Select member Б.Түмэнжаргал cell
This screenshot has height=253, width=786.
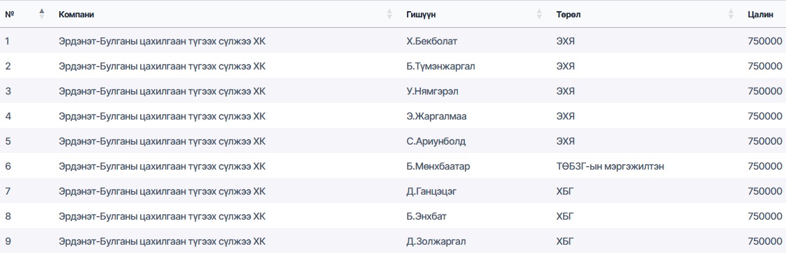(x=440, y=66)
